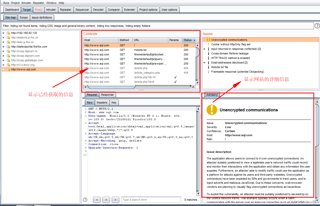Select the Robots.txt file issue

point(261,67)
